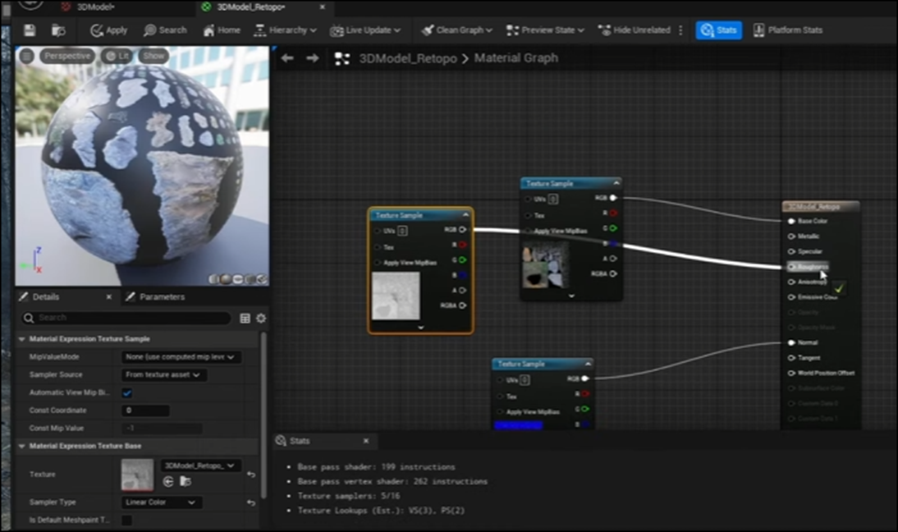This screenshot has height=532, width=898.
Task: Open the Sampler Source dropdown
Action: click(x=163, y=375)
